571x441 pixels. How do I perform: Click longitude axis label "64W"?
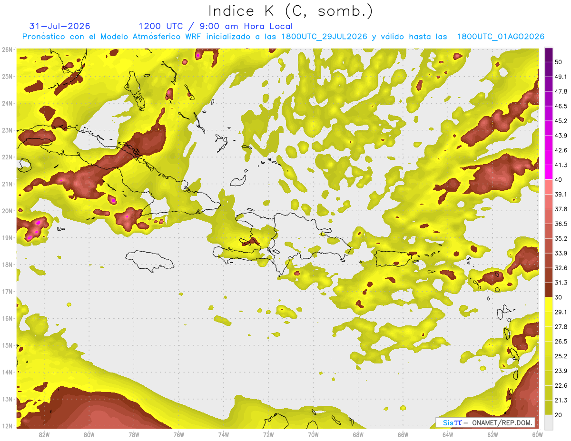448,434
